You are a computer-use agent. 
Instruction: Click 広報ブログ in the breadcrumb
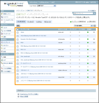click(30, 11)
